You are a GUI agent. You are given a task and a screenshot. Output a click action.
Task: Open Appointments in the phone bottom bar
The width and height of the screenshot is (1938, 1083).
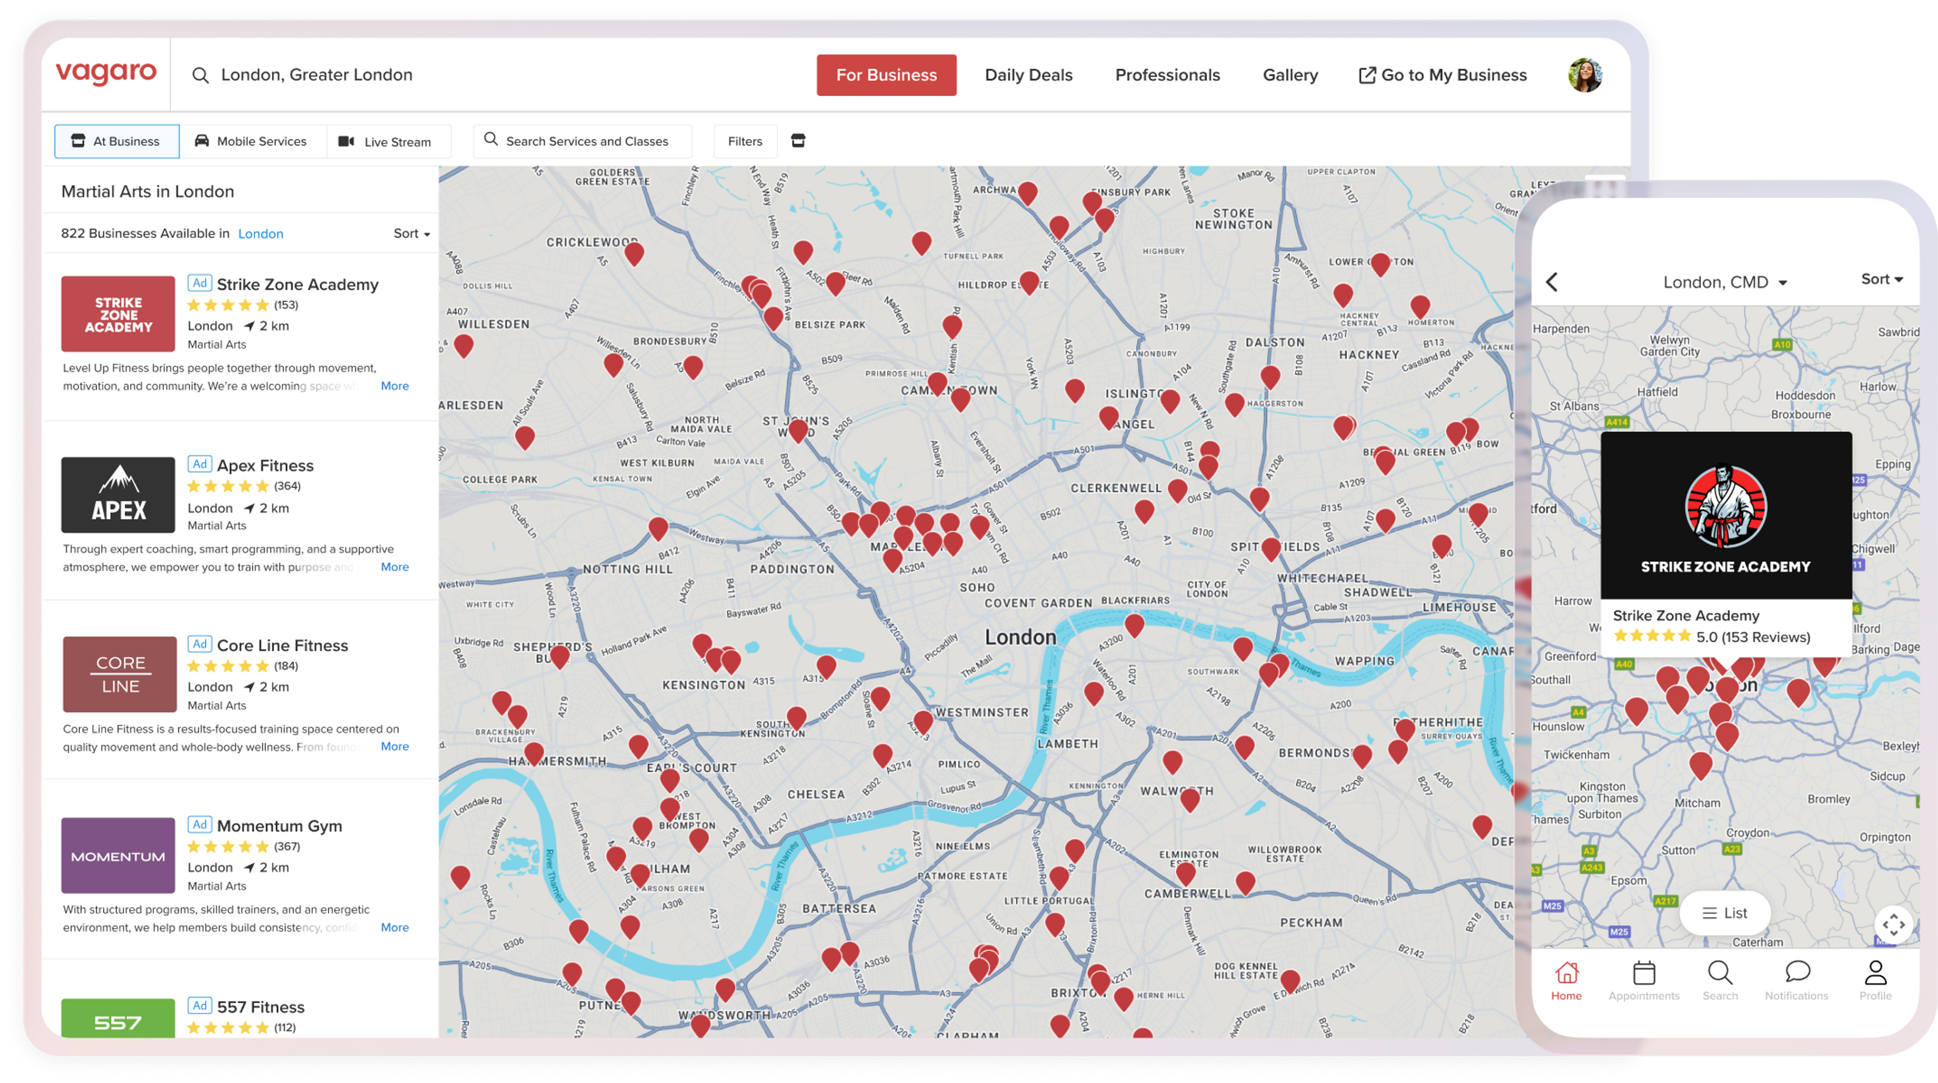1644,981
